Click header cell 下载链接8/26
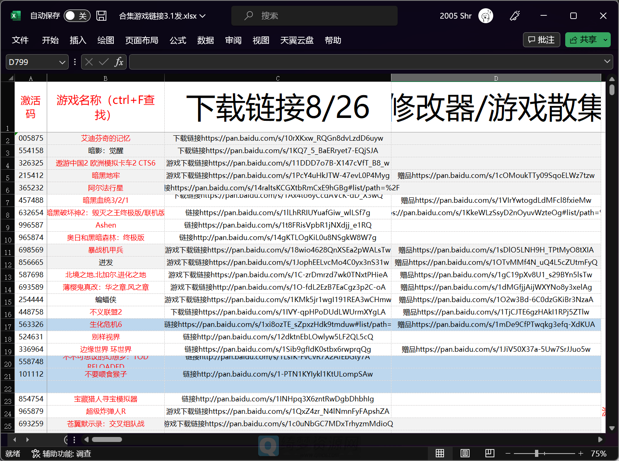Image resolution: width=619 pixels, height=461 pixels. 278,107
